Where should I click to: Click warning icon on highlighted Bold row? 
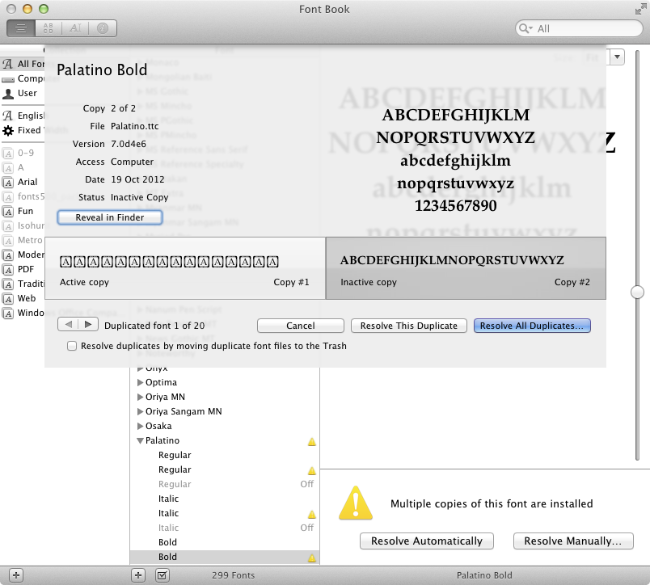(312, 558)
